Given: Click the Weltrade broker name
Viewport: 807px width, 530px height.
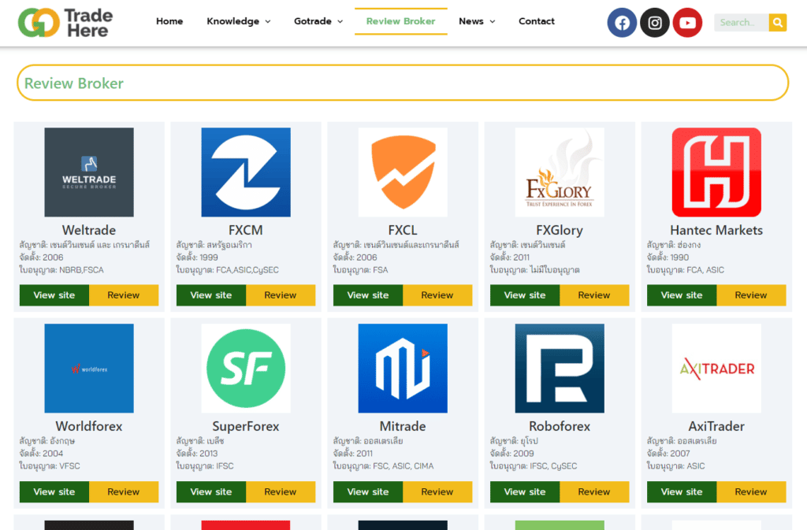Looking at the screenshot, I should tap(89, 230).
